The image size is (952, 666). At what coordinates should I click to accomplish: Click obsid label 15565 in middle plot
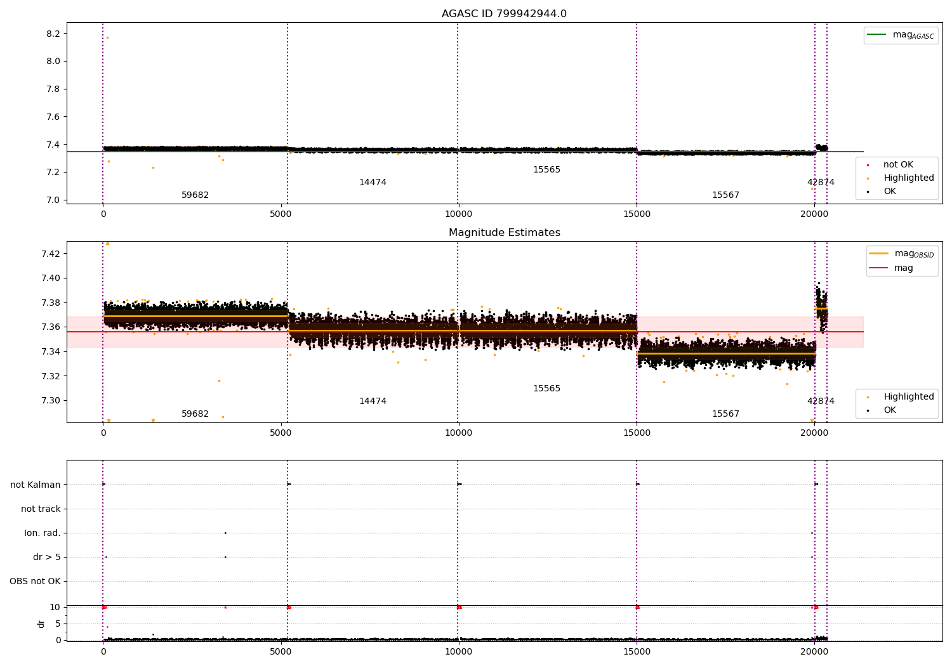546,389
